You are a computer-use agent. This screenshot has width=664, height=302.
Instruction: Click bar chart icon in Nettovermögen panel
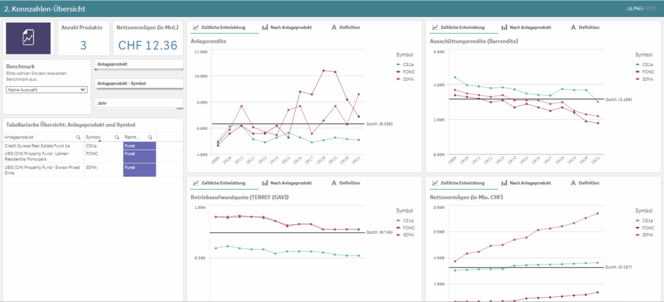click(504, 183)
